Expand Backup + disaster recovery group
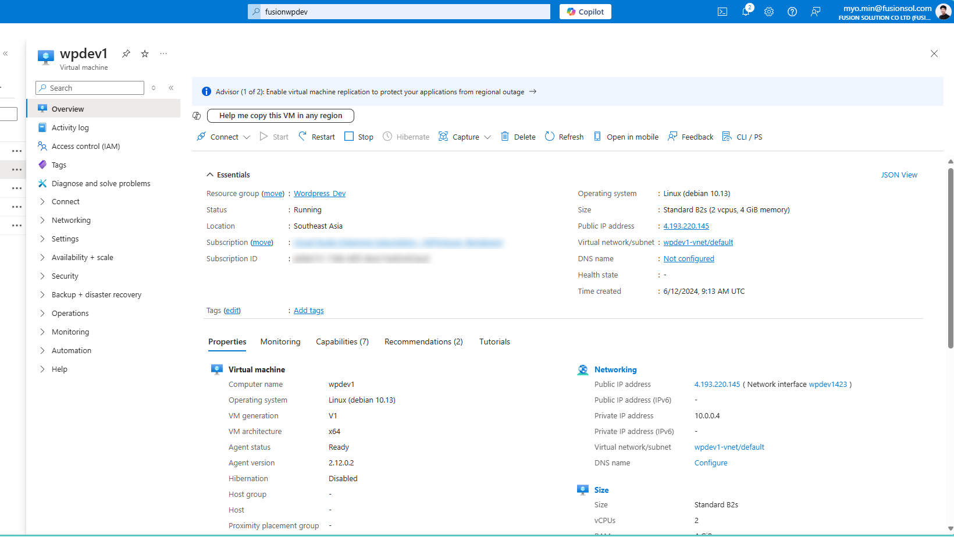Viewport: 954px width, 537px height. click(x=42, y=294)
